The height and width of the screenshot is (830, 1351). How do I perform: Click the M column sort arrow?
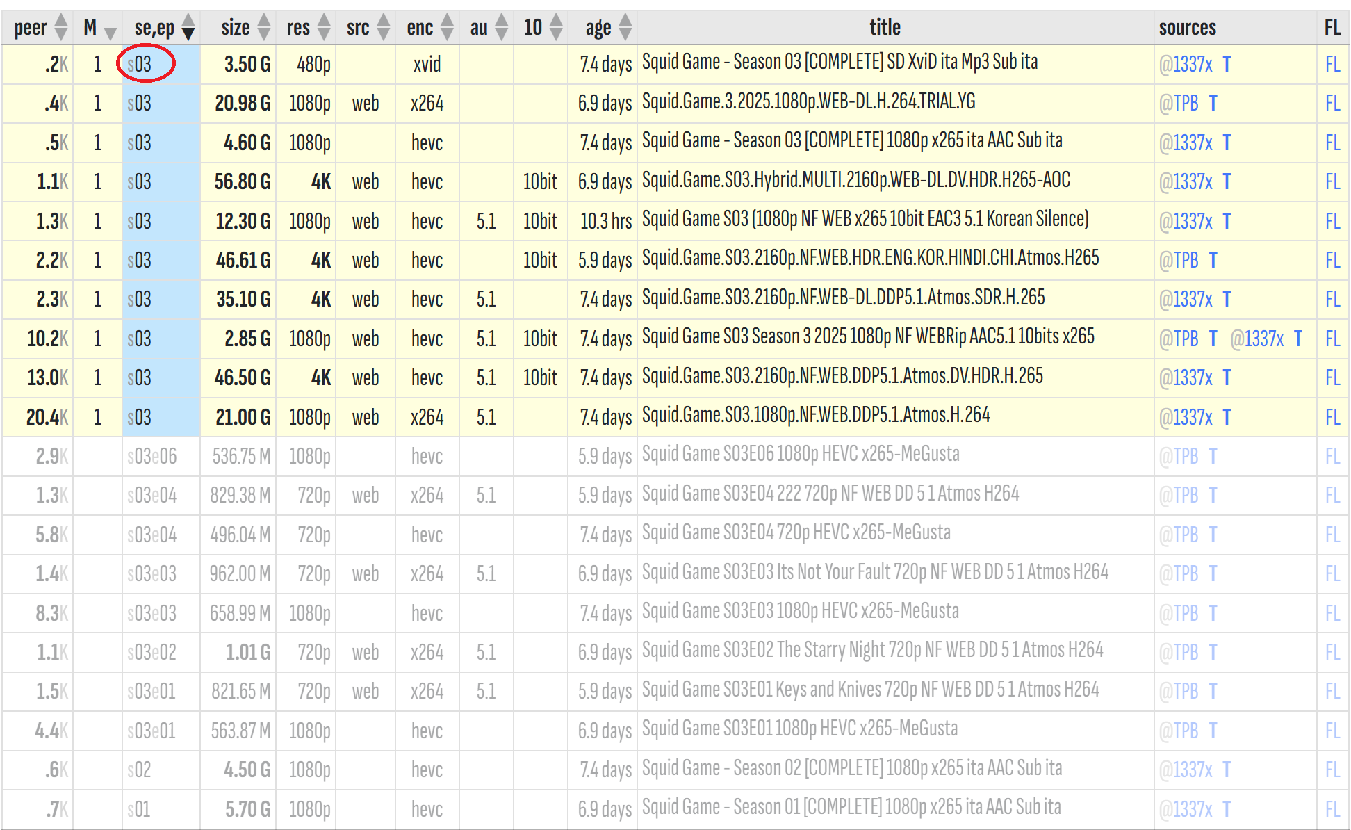110,31
